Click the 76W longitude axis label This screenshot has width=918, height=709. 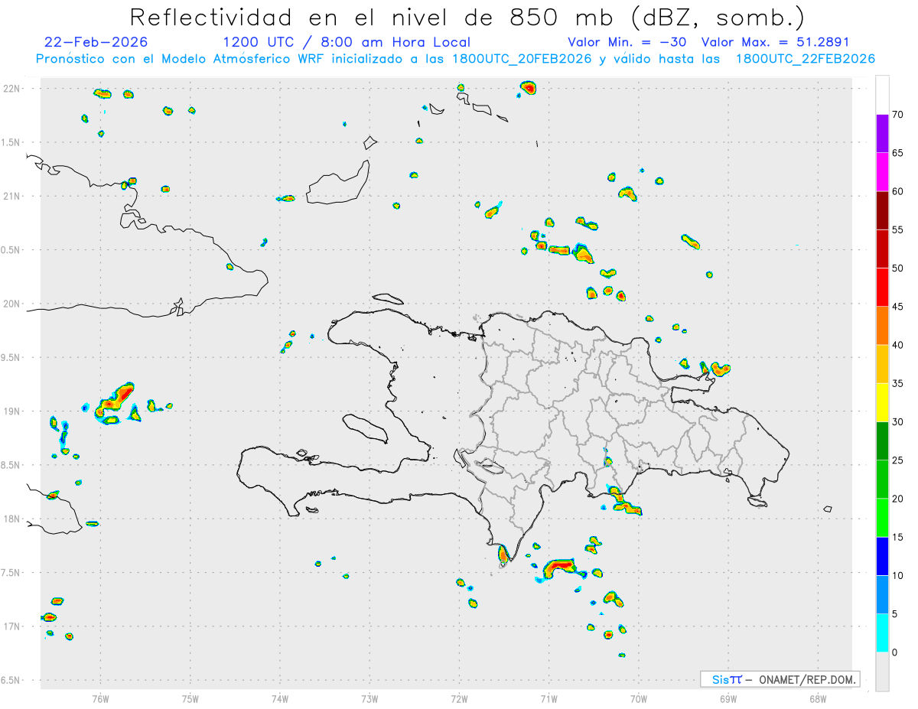pos(100,698)
